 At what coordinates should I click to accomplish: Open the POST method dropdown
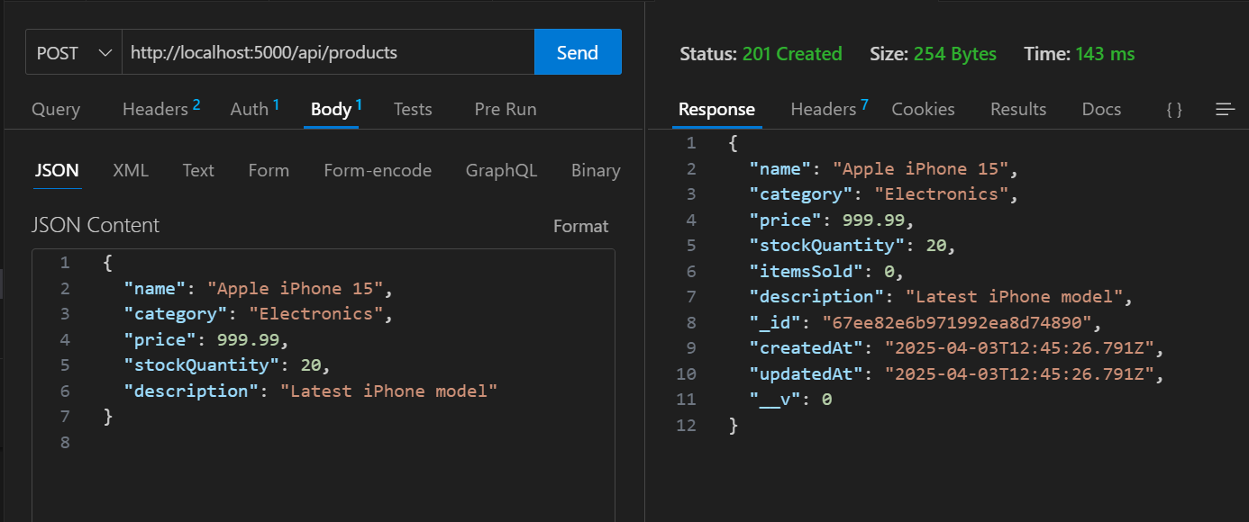coord(73,52)
